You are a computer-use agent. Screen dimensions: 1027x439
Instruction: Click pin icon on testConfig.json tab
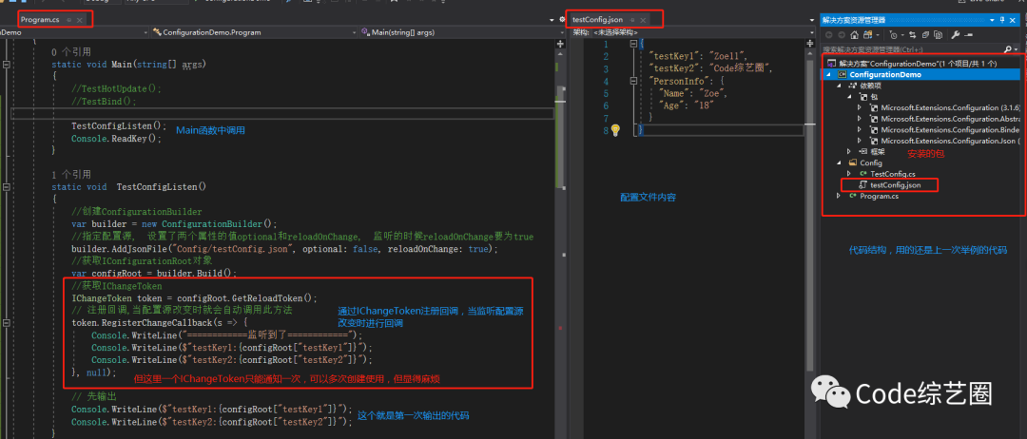coord(632,20)
